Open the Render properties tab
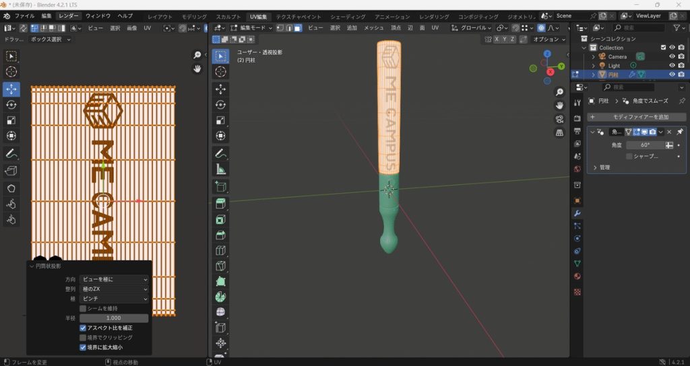 (x=577, y=118)
